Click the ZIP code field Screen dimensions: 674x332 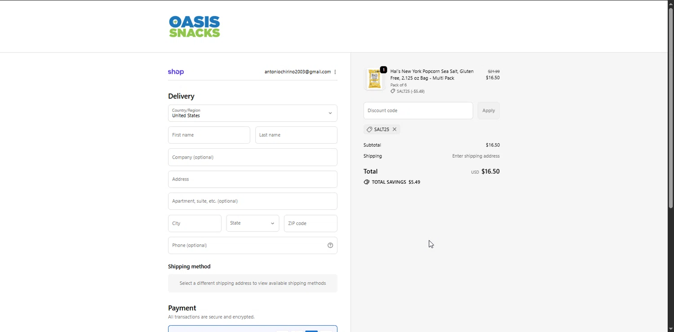pos(310,223)
